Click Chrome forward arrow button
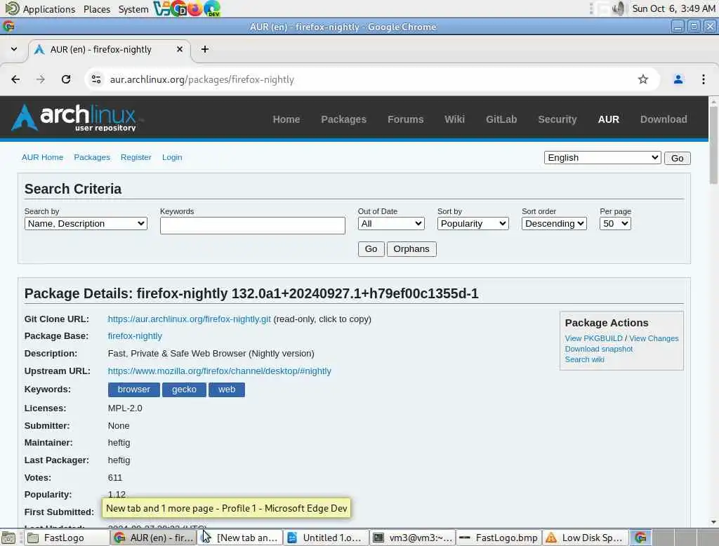The width and height of the screenshot is (719, 546). tap(41, 79)
